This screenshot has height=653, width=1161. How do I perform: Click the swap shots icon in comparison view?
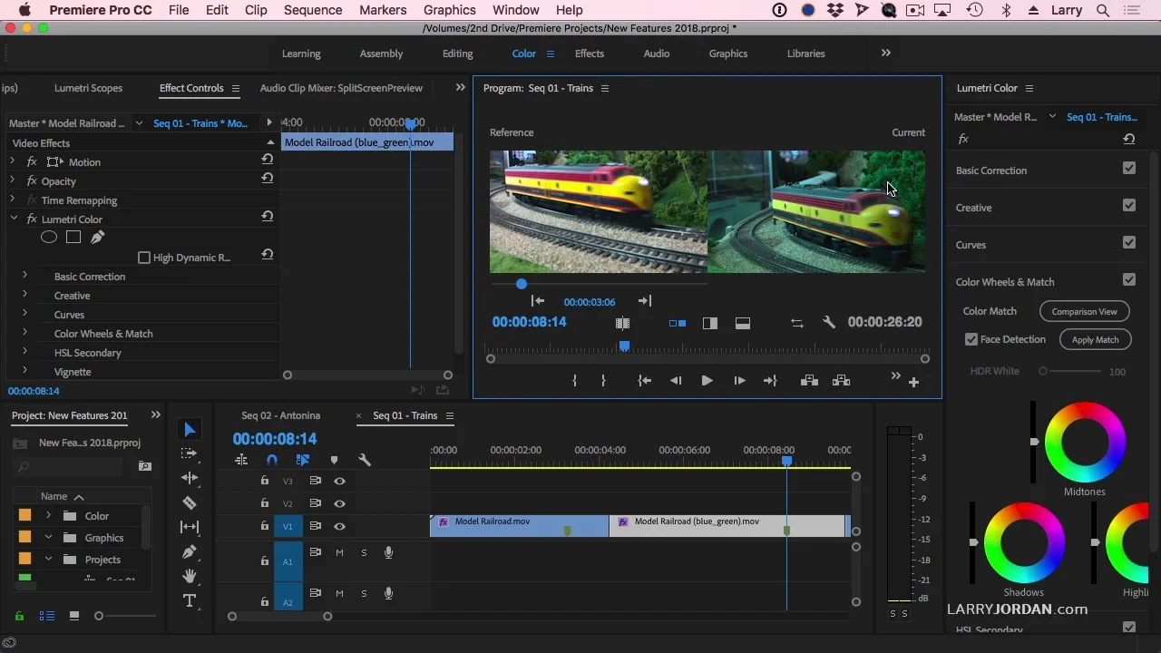[x=796, y=323]
